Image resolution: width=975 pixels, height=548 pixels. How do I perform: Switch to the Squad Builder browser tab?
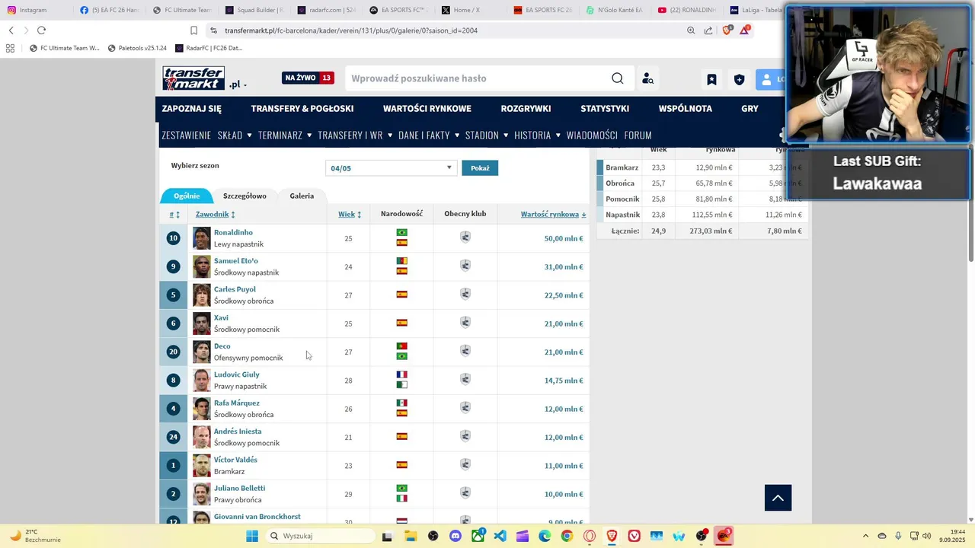click(254, 10)
